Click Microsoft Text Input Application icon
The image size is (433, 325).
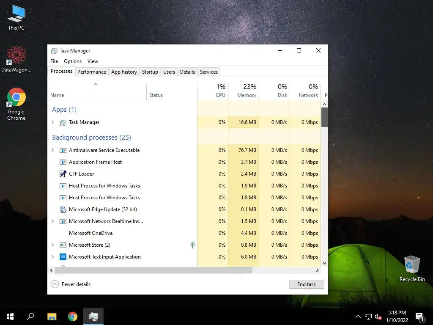63,257
